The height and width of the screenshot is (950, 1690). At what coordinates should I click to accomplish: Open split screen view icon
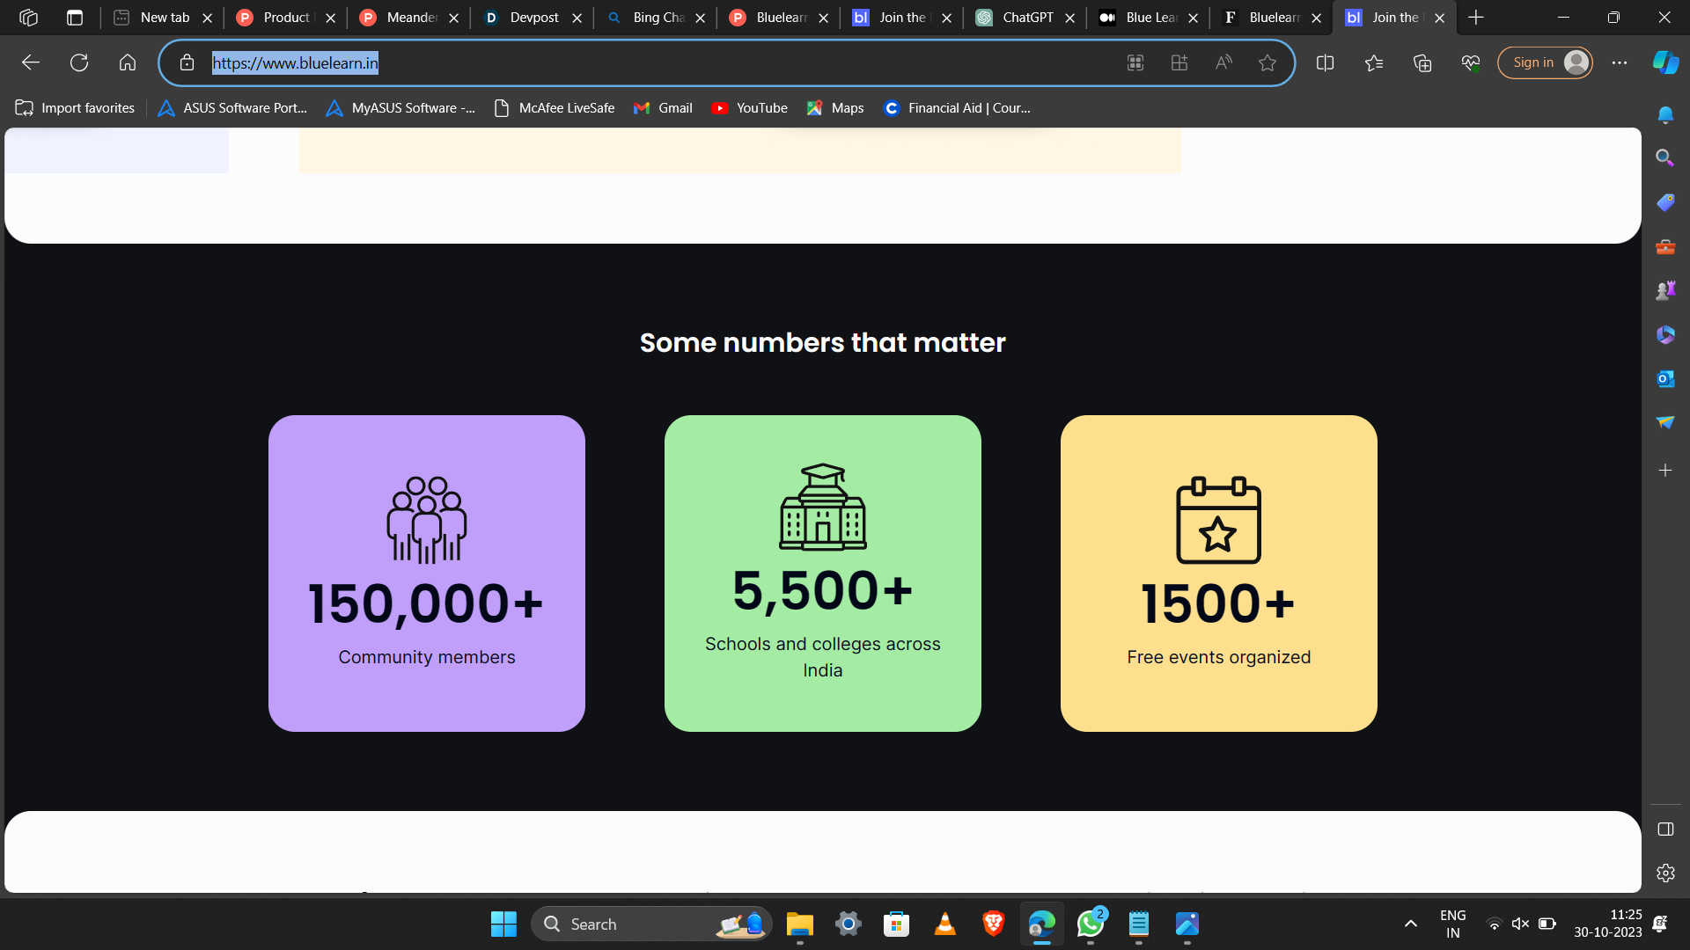coord(1325,62)
